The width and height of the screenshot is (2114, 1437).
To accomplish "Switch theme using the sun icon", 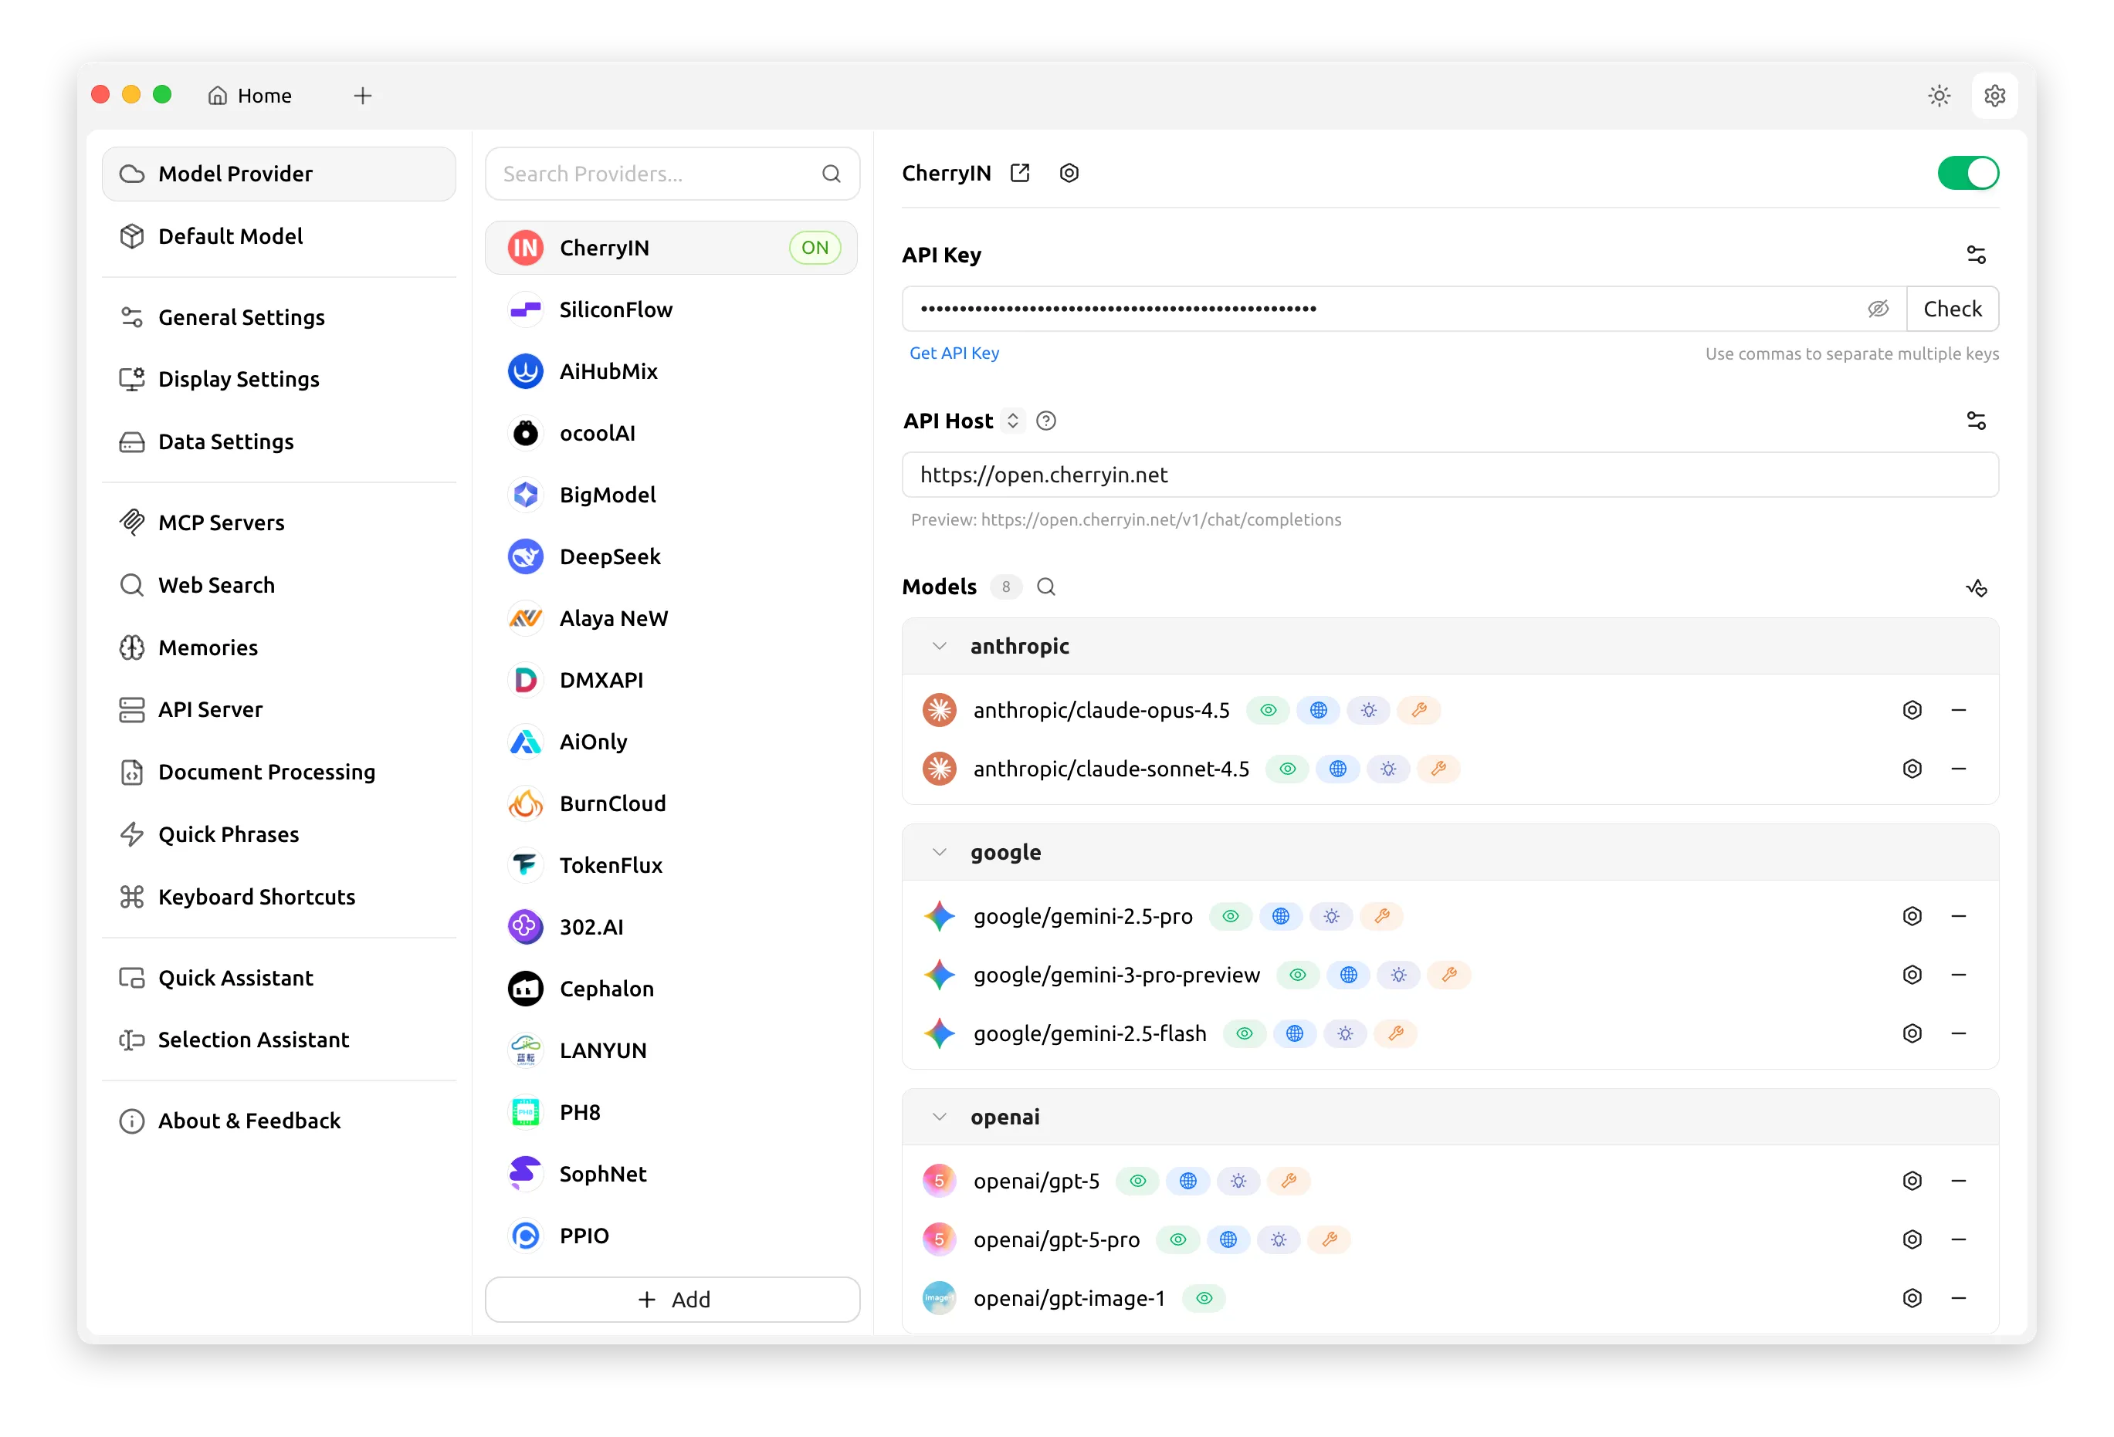I will (1939, 96).
